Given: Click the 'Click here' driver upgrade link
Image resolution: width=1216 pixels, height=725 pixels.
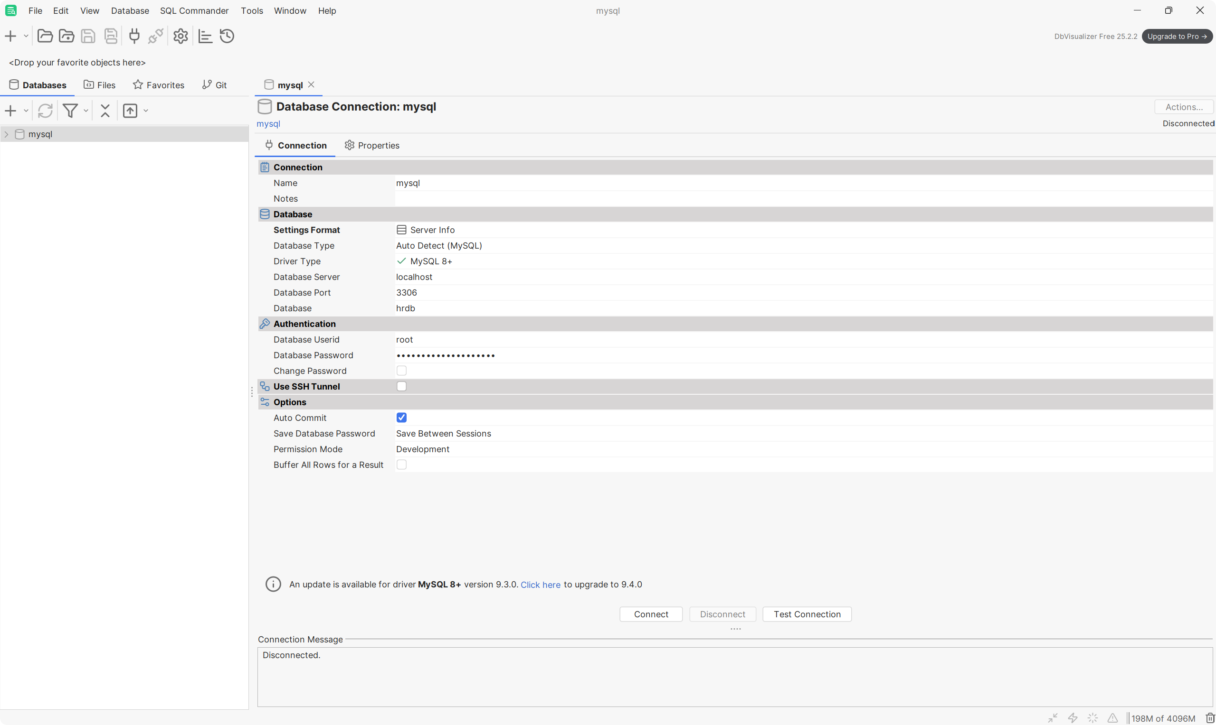Looking at the screenshot, I should (x=540, y=585).
